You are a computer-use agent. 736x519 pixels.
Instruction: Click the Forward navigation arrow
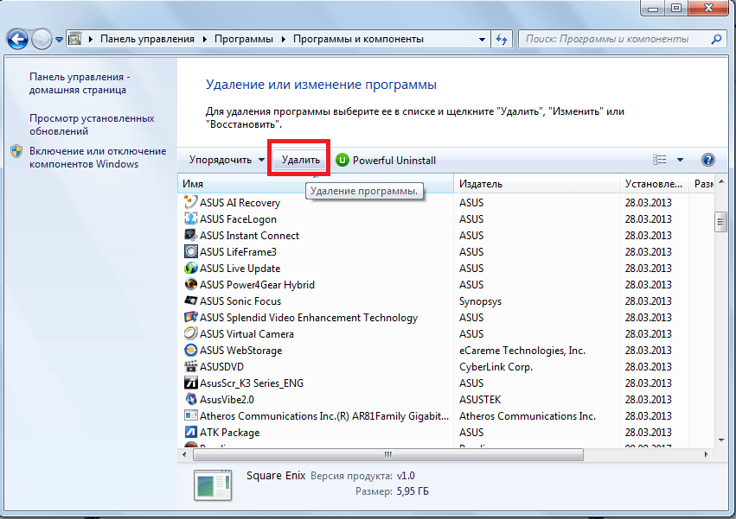[x=42, y=40]
